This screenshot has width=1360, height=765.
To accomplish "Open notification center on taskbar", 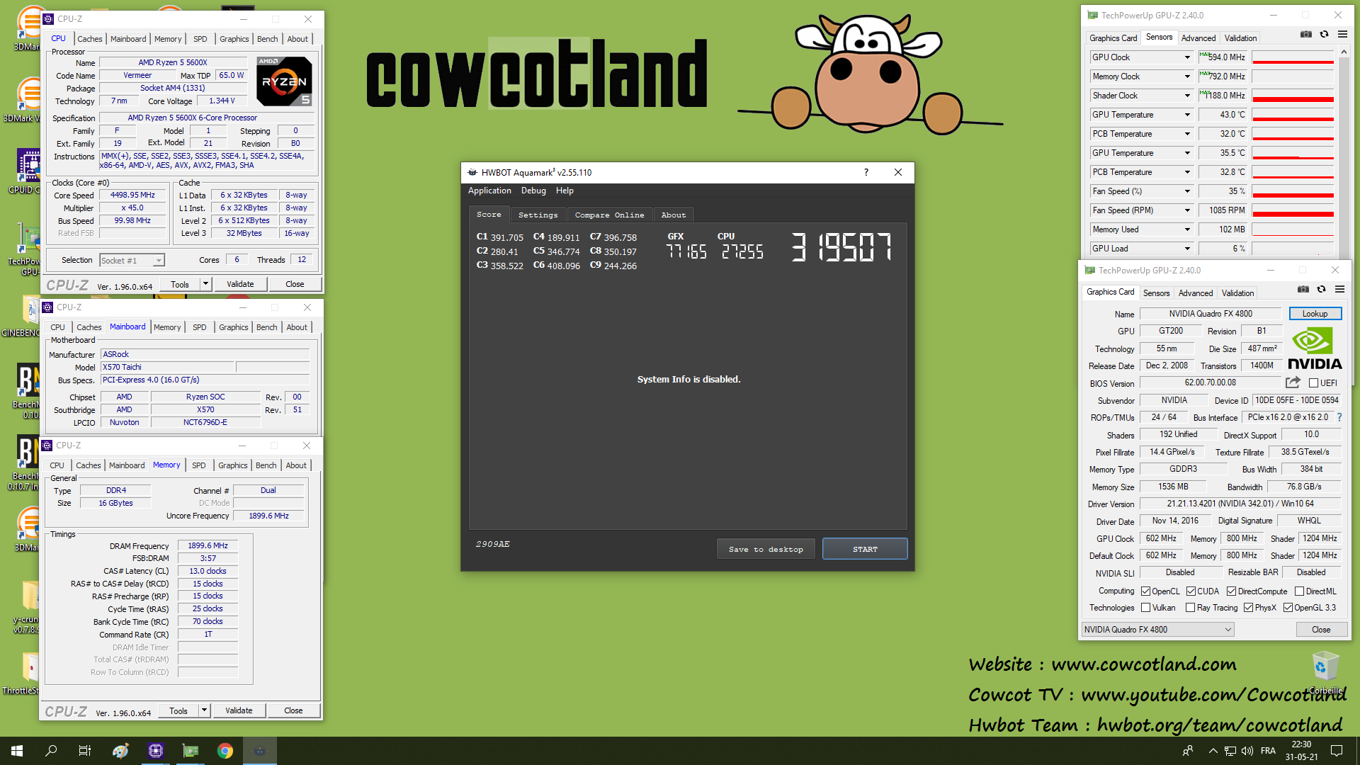I will [1337, 751].
